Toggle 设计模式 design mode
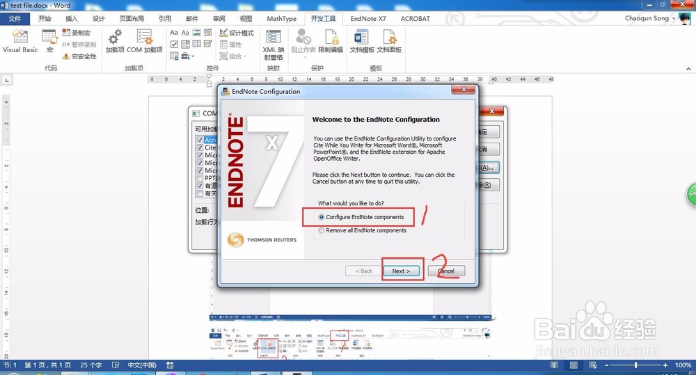The image size is (696, 375). tap(237, 33)
